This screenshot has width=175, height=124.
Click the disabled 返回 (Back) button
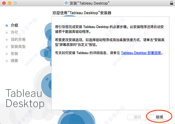137,117
